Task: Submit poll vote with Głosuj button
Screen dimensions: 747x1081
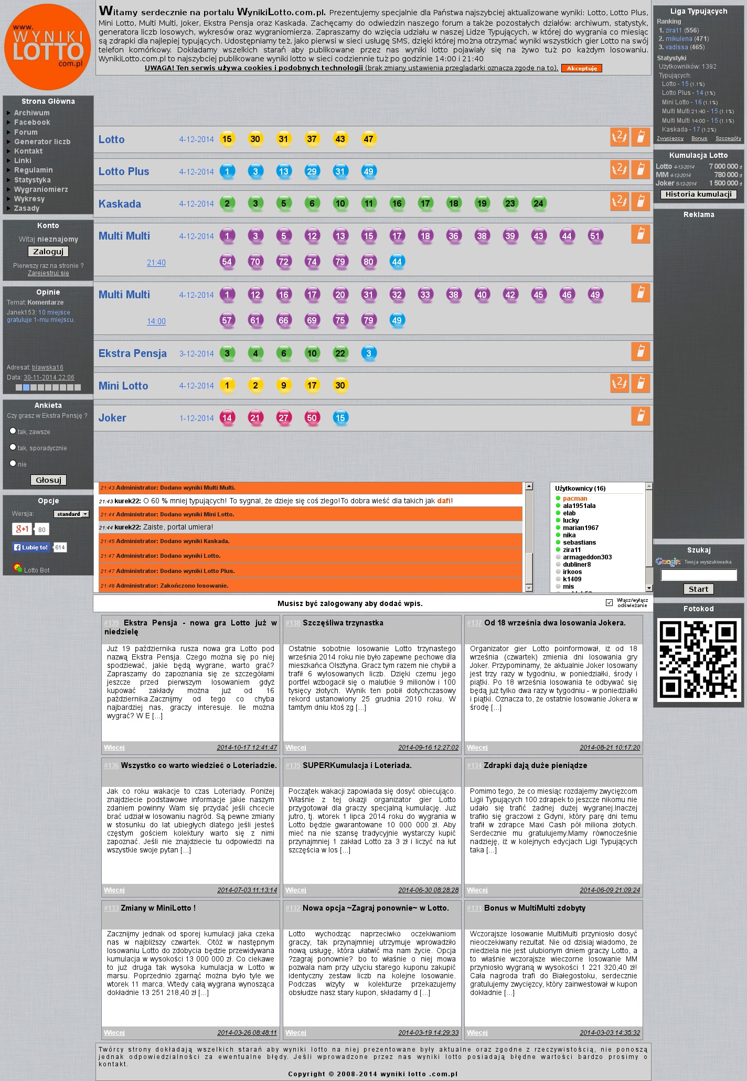Action: click(49, 480)
